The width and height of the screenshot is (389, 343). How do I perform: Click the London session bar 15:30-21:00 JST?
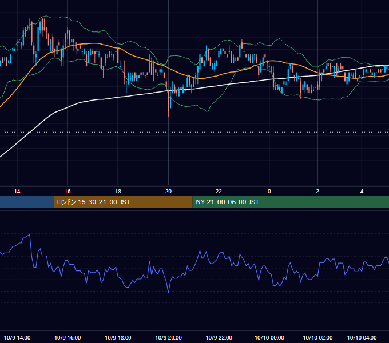coord(123,202)
